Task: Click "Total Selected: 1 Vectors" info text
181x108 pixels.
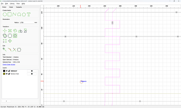Action: tap(10, 57)
